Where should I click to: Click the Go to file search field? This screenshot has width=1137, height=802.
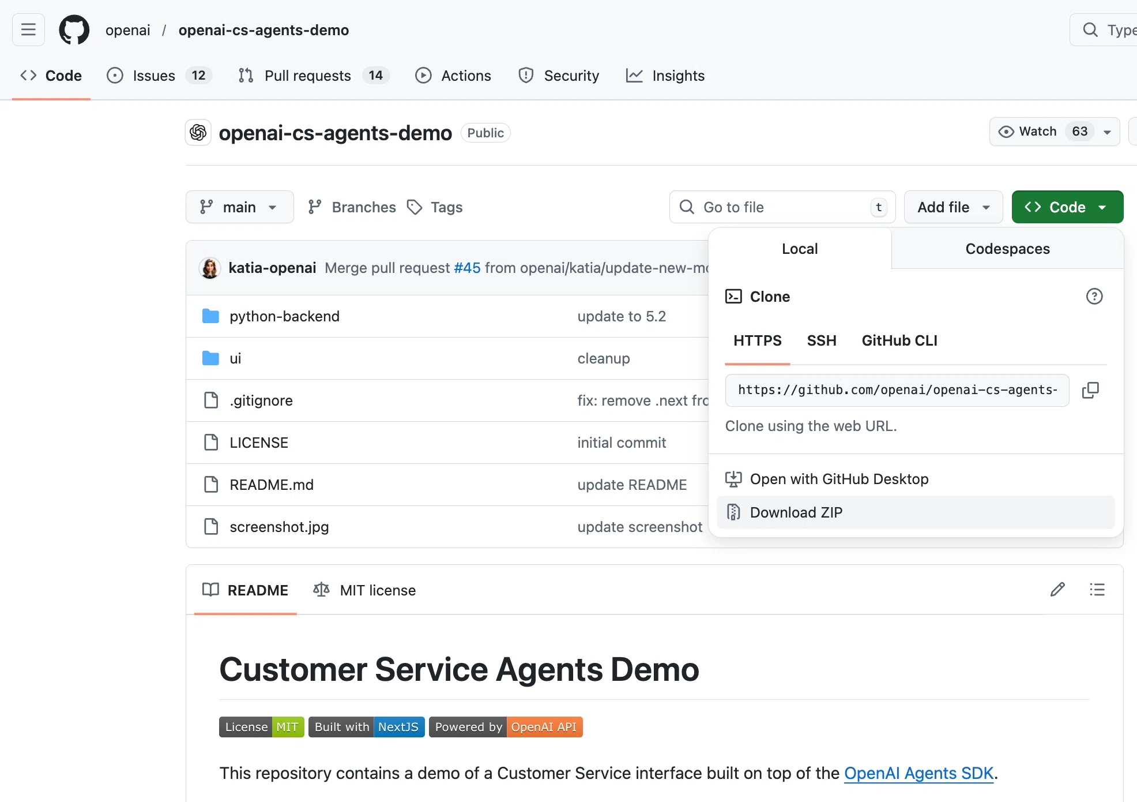(x=782, y=207)
